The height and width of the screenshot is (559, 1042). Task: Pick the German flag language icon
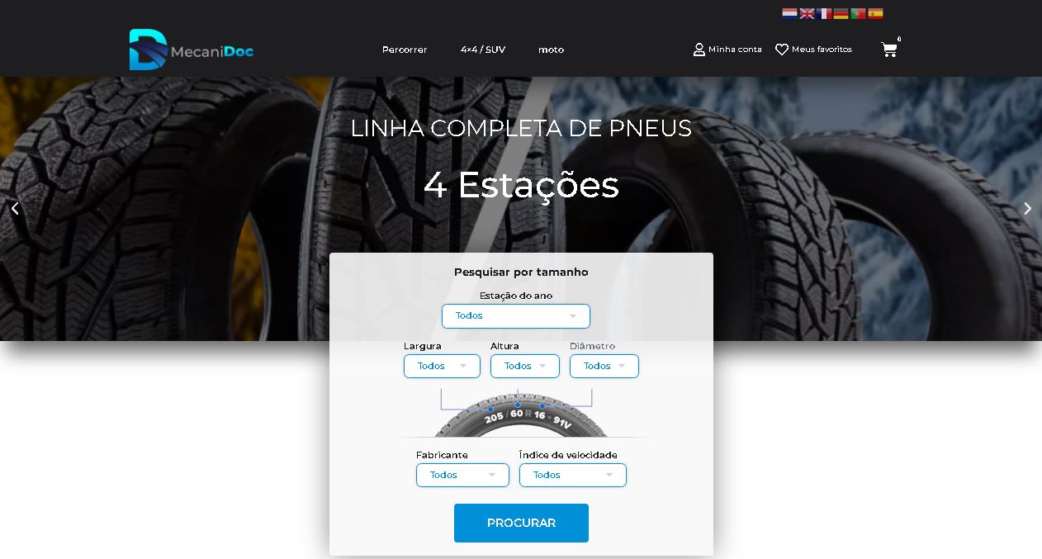point(841,13)
